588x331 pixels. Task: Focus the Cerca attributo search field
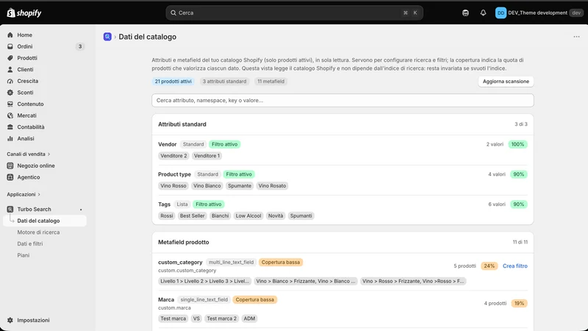(343, 101)
